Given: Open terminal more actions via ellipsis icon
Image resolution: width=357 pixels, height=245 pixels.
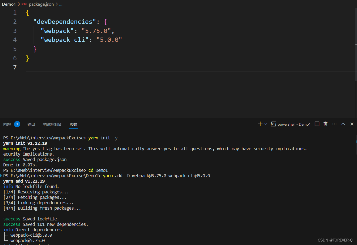Looking at the screenshot, I should 334,124.
